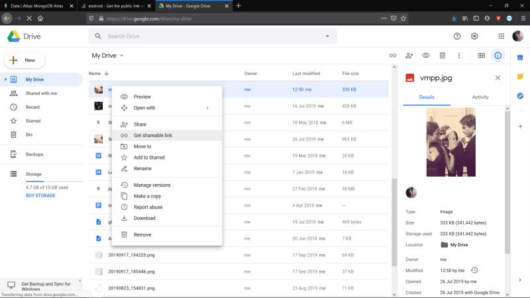The width and height of the screenshot is (530, 298).
Task: Choose Share from context menu
Action: pyautogui.click(x=167, y=124)
